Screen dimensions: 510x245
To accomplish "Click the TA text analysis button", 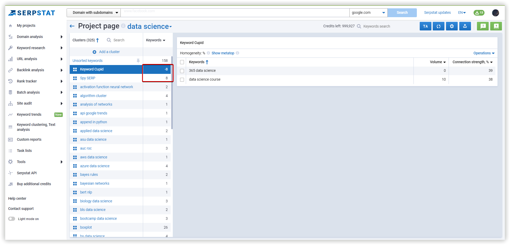I will pyautogui.click(x=425, y=26).
